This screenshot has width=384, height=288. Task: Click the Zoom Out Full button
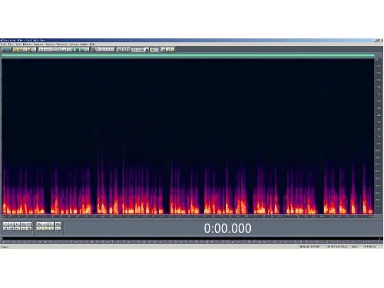pyautogui.click(x=51, y=224)
